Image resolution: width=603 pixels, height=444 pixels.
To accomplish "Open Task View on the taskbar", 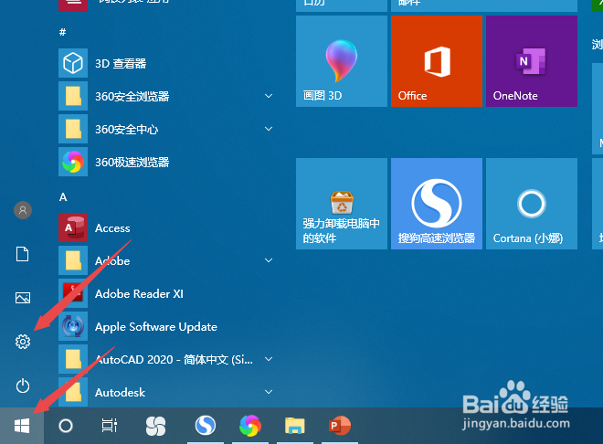I will click(x=110, y=426).
